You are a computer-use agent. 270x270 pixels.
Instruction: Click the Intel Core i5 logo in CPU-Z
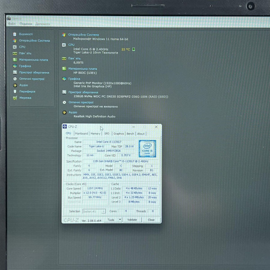point(148,148)
